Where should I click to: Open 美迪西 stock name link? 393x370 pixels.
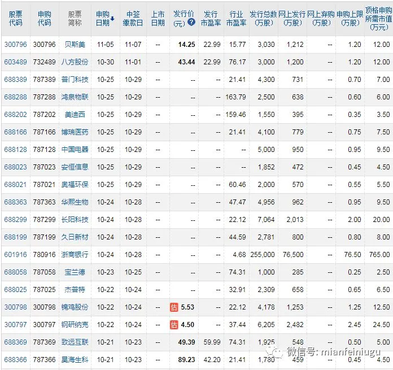[x=75, y=115]
